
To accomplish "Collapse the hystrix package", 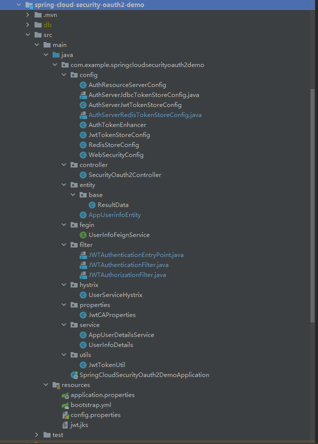I will 64,285.
